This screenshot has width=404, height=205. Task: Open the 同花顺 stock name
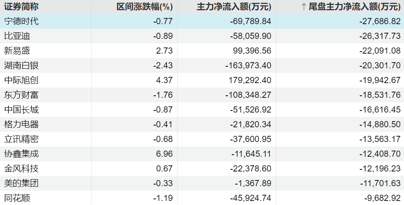click(x=17, y=198)
